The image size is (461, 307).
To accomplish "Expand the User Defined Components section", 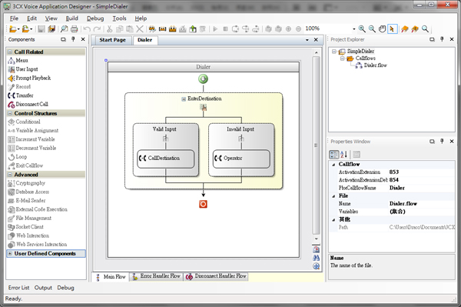I will click(10, 253).
